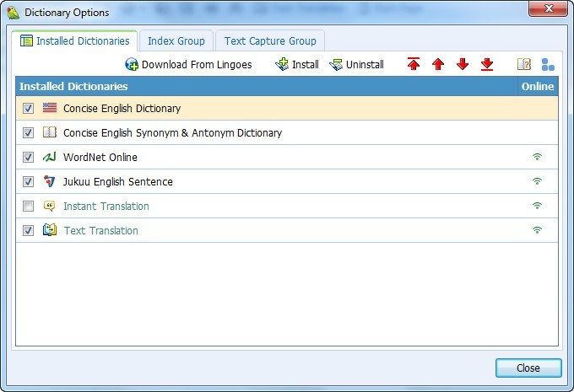This screenshot has height=392, width=574.
Task: Move selected dictionary to bottom
Action: [x=487, y=64]
